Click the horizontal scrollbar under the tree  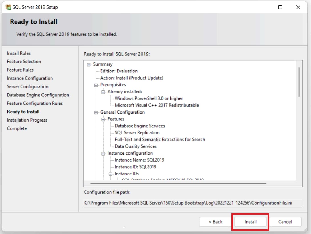click(178, 183)
